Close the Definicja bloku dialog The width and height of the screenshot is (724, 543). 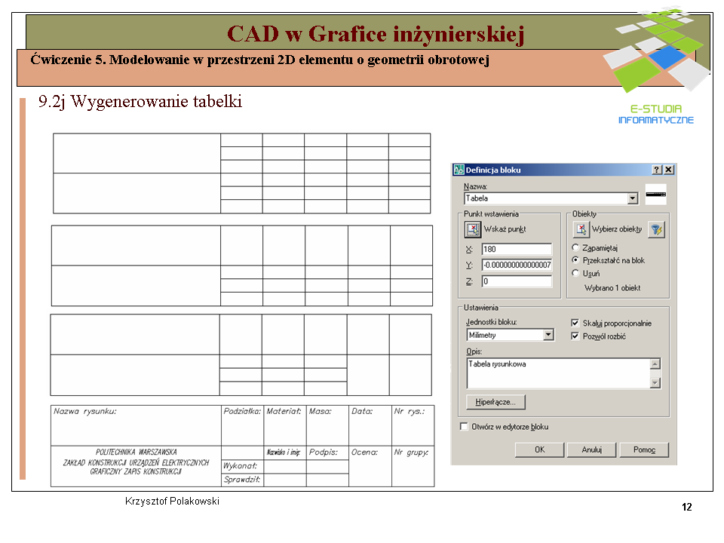[668, 170]
